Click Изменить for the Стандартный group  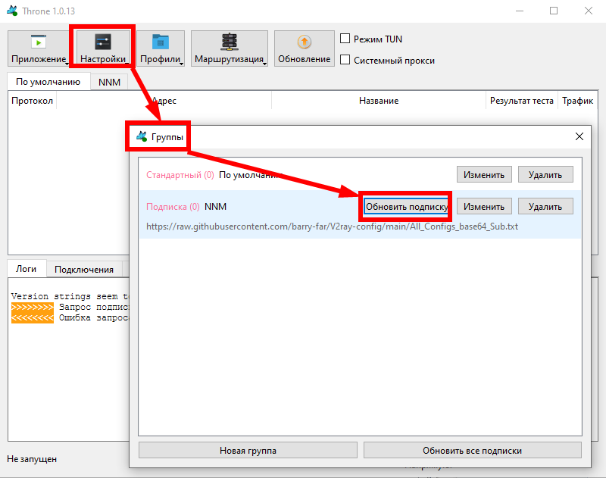click(x=484, y=175)
